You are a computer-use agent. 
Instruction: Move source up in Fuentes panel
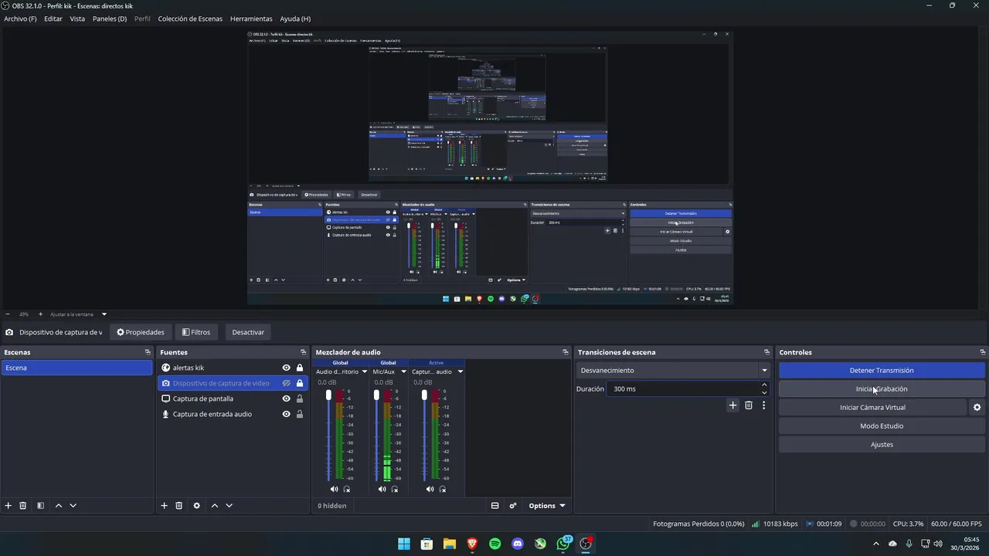coord(215,506)
